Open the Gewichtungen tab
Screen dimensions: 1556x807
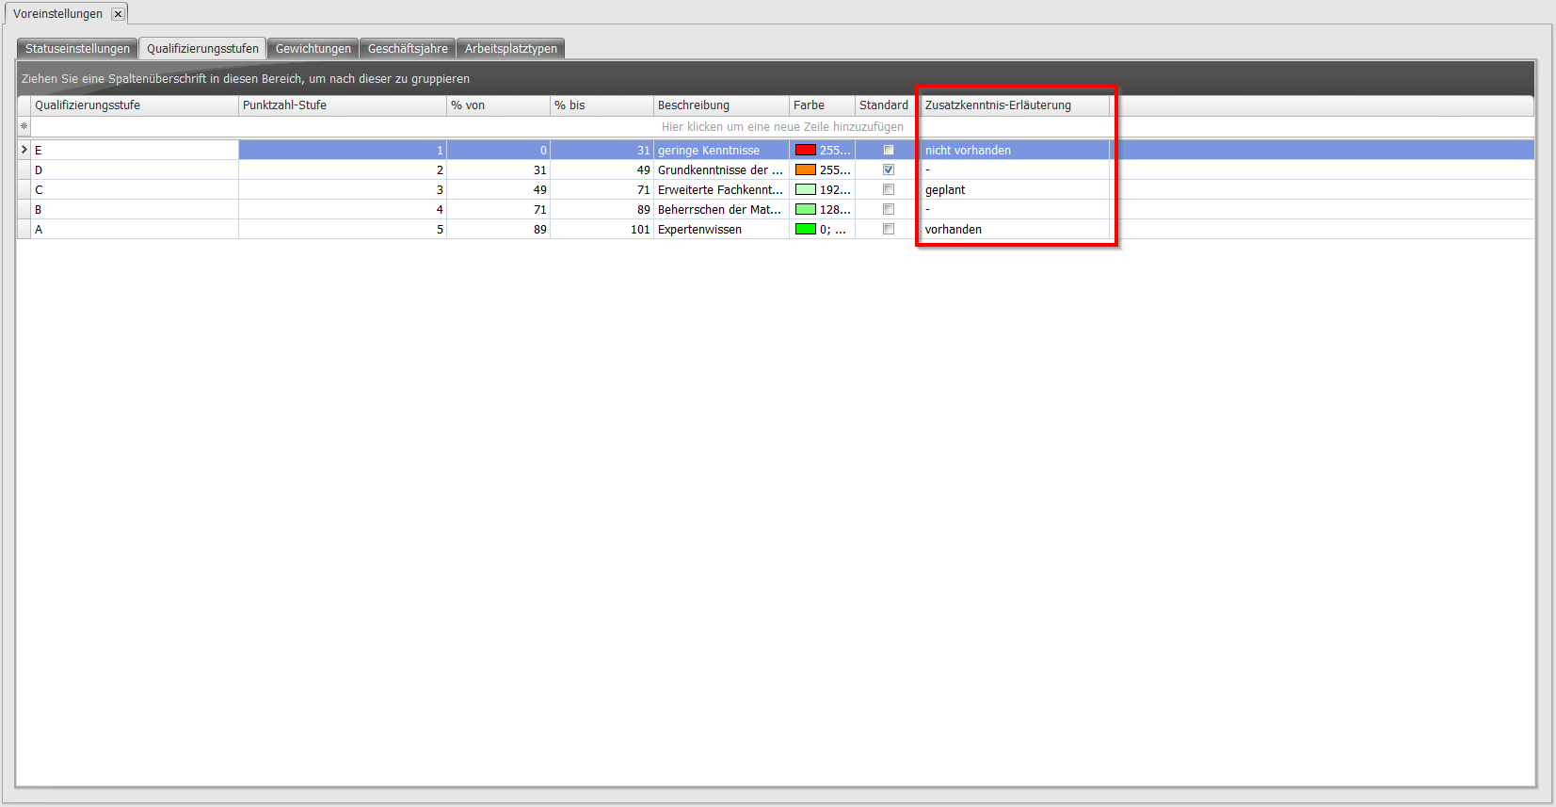pyautogui.click(x=313, y=49)
